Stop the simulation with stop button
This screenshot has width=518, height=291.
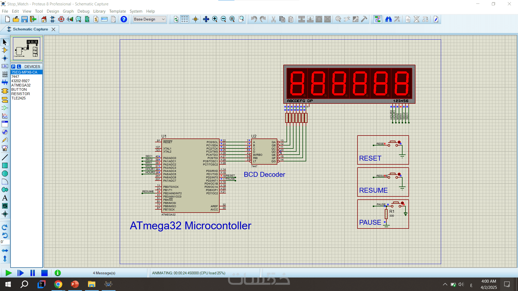coord(45,273)
